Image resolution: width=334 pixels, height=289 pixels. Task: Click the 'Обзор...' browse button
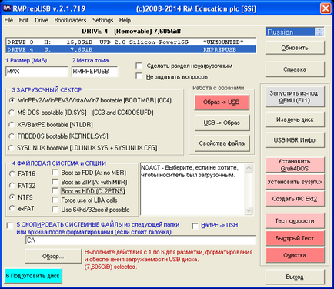click(53, 256)
